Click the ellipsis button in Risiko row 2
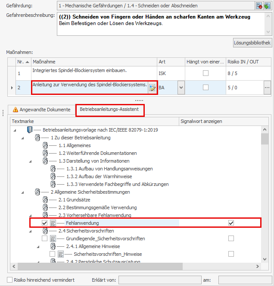Viewport: 274px width, 286px height. tap(267, 88)
